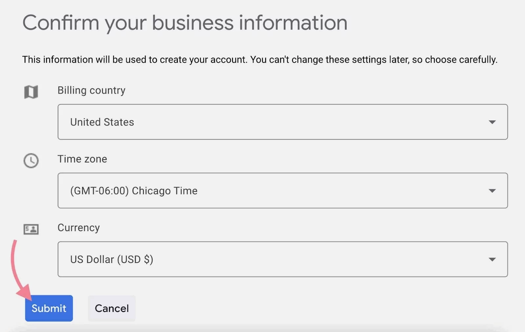
Task: Click the Billing country field label
Action: (91, 90)
